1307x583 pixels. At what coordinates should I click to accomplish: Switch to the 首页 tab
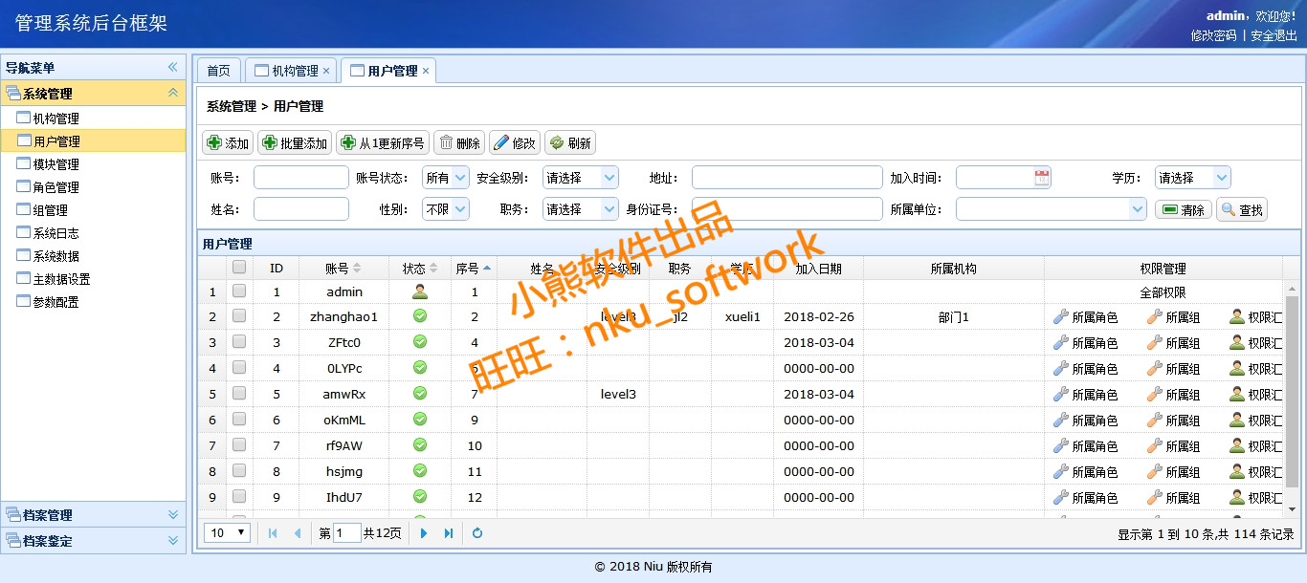tap(218, 71)
